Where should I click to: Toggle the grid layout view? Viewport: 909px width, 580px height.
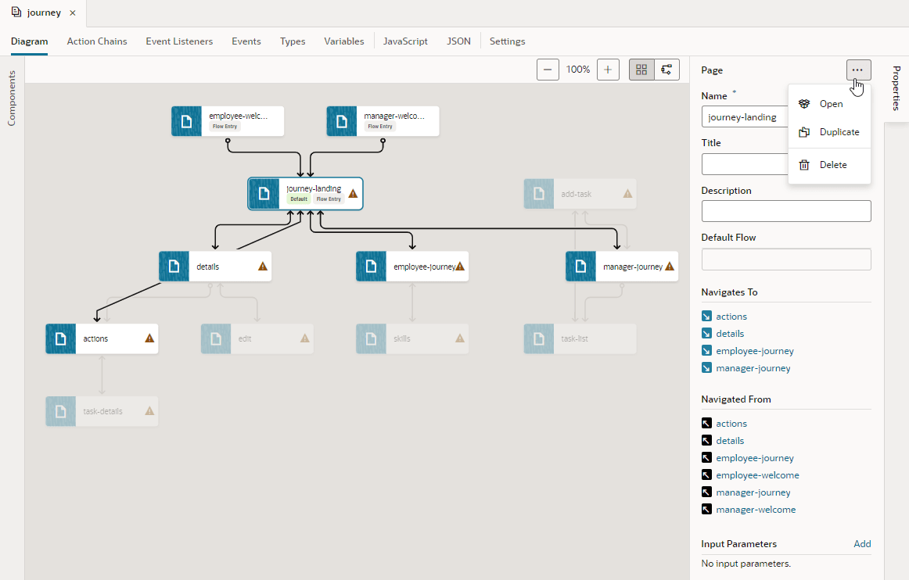[x=641, y=69]
